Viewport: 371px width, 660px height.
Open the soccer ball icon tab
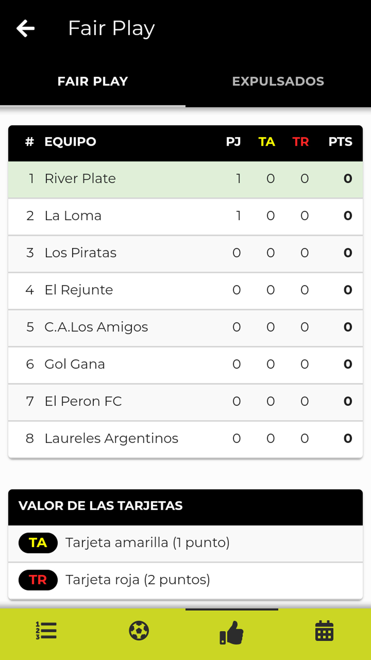139,631
